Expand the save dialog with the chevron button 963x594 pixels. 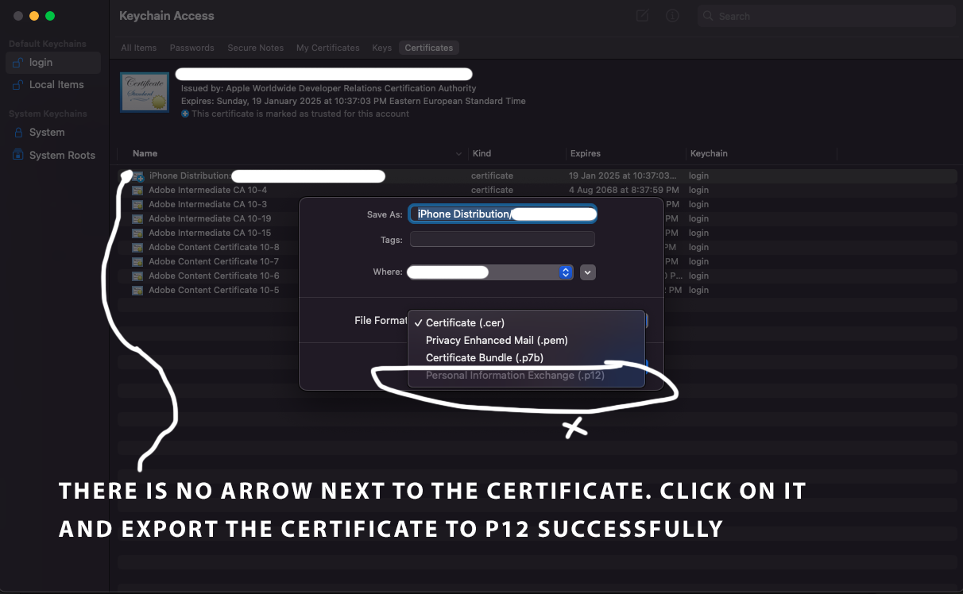pyautogui.click(x=588, y=272)
